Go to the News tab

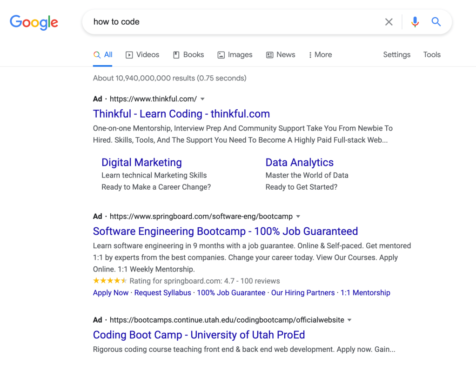pyautogui.click(x=281, y=55)
